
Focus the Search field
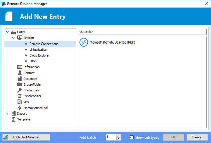(x=142, y=32)
